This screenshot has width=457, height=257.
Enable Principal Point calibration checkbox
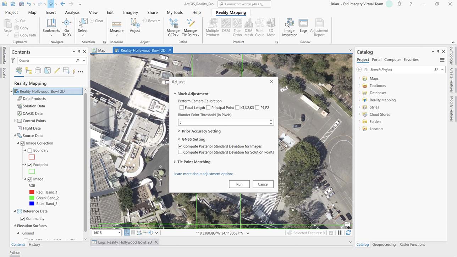point(208,108)
